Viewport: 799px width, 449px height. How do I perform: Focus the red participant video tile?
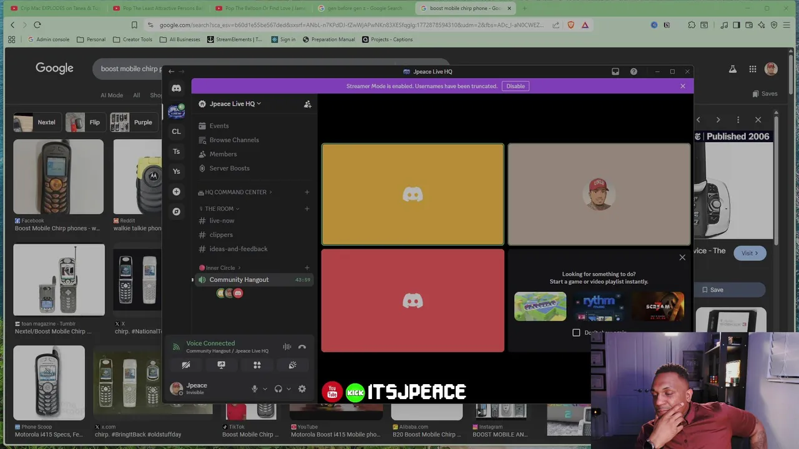pyautogui.click(x=413, y=301)
